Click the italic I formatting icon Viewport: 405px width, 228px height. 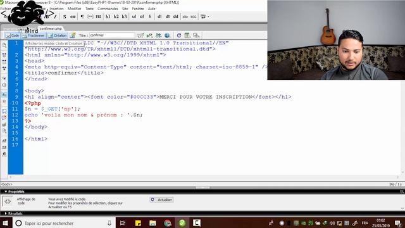[x=55, y=16]
